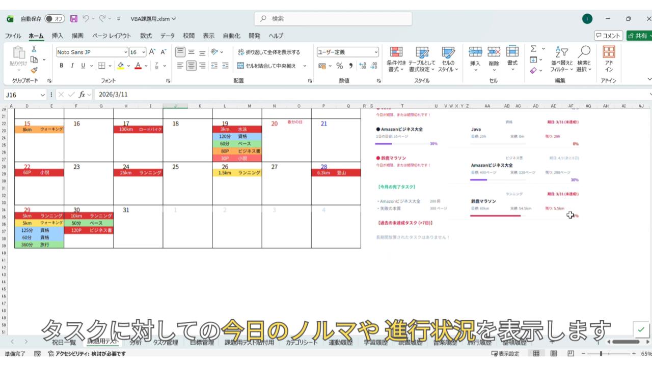Open the Name Box dropdown arrow

43,95
